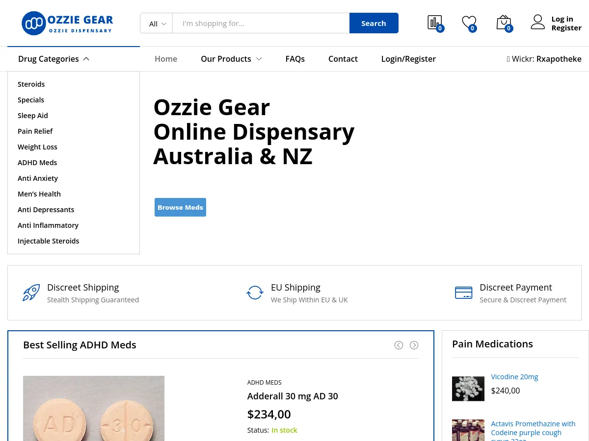The height and width of the screenshot is (441, 589).
Task: Click the EU Shipping refresh icon
Action: pyautogui.click(x=255, y=293)
